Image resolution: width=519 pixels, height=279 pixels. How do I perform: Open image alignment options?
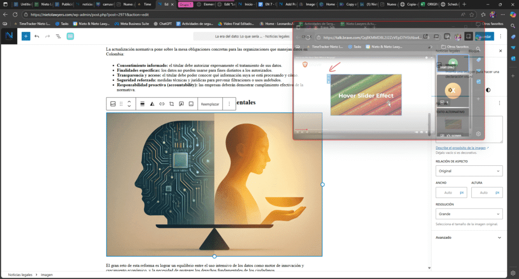[x=142, y=104]
